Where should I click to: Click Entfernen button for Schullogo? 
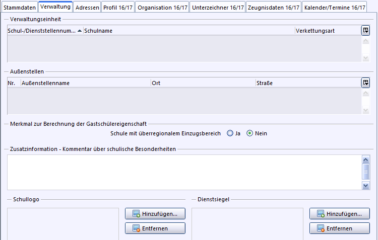click(x=155, y=228)
